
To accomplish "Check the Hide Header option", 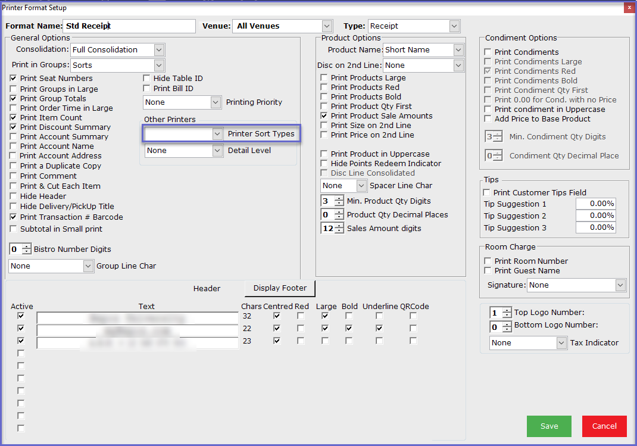I will pos(14,196).
